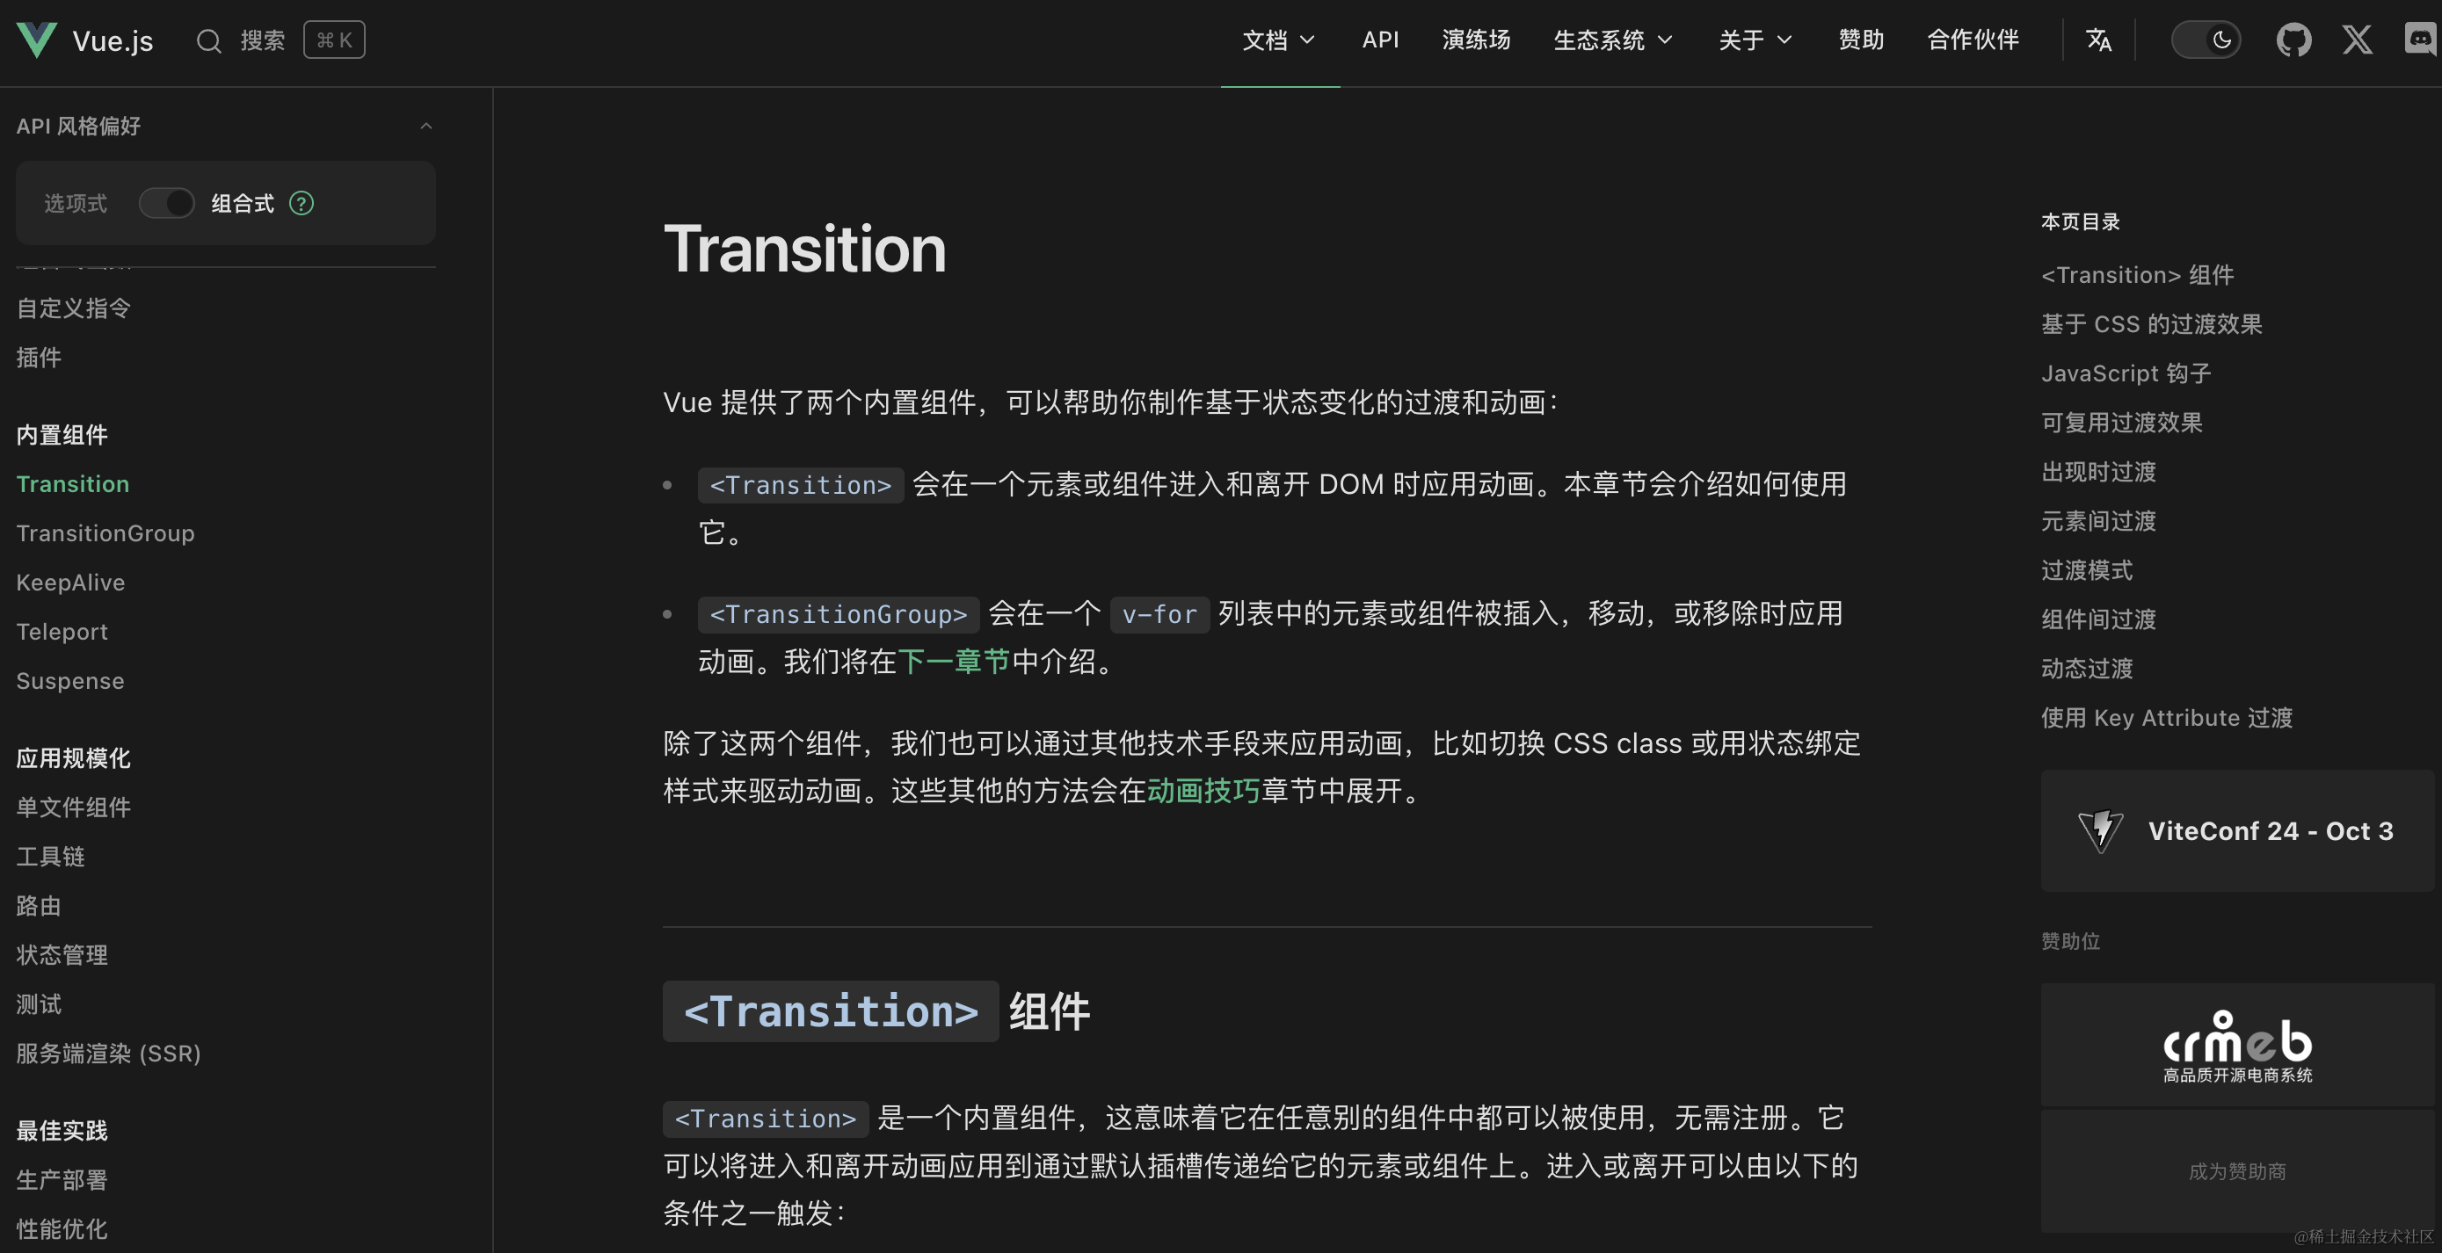Image resolution: width=2442 pixels, height=1253 pixels.
Task: Collapse the API 风格偏好 section chevron
Action: coord(425,126)
